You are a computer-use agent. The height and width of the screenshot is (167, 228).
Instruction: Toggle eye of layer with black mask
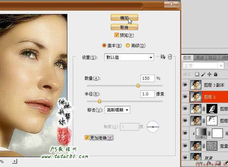185,108
